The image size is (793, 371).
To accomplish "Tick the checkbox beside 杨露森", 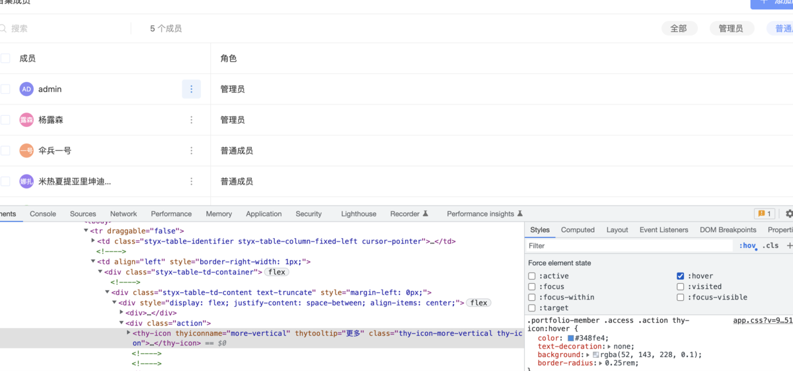I will coord(5,120).
